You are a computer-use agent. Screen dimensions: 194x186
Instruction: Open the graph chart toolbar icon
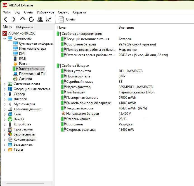49,19
